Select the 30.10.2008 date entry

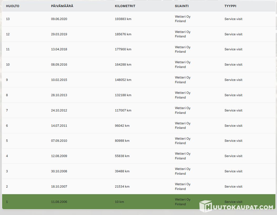coord(59,171)
